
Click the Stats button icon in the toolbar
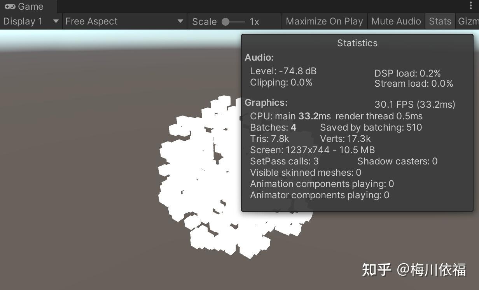(440, 21)
